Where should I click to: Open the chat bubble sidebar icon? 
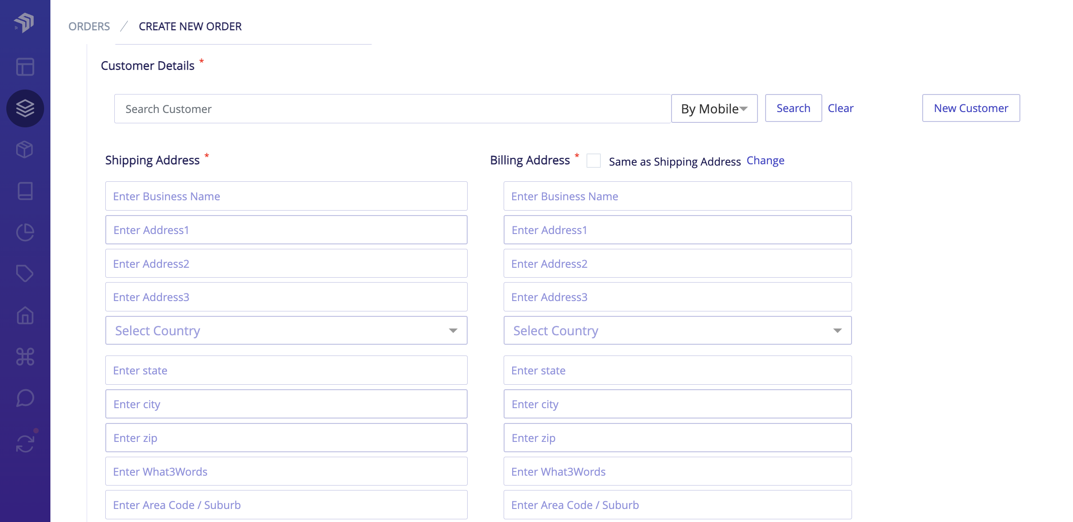coord(25,398)
